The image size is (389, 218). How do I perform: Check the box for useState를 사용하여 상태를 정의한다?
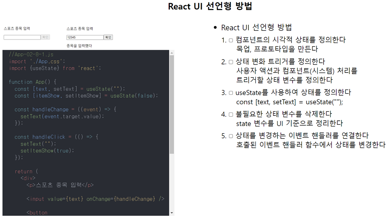click(x=231, y=93)
